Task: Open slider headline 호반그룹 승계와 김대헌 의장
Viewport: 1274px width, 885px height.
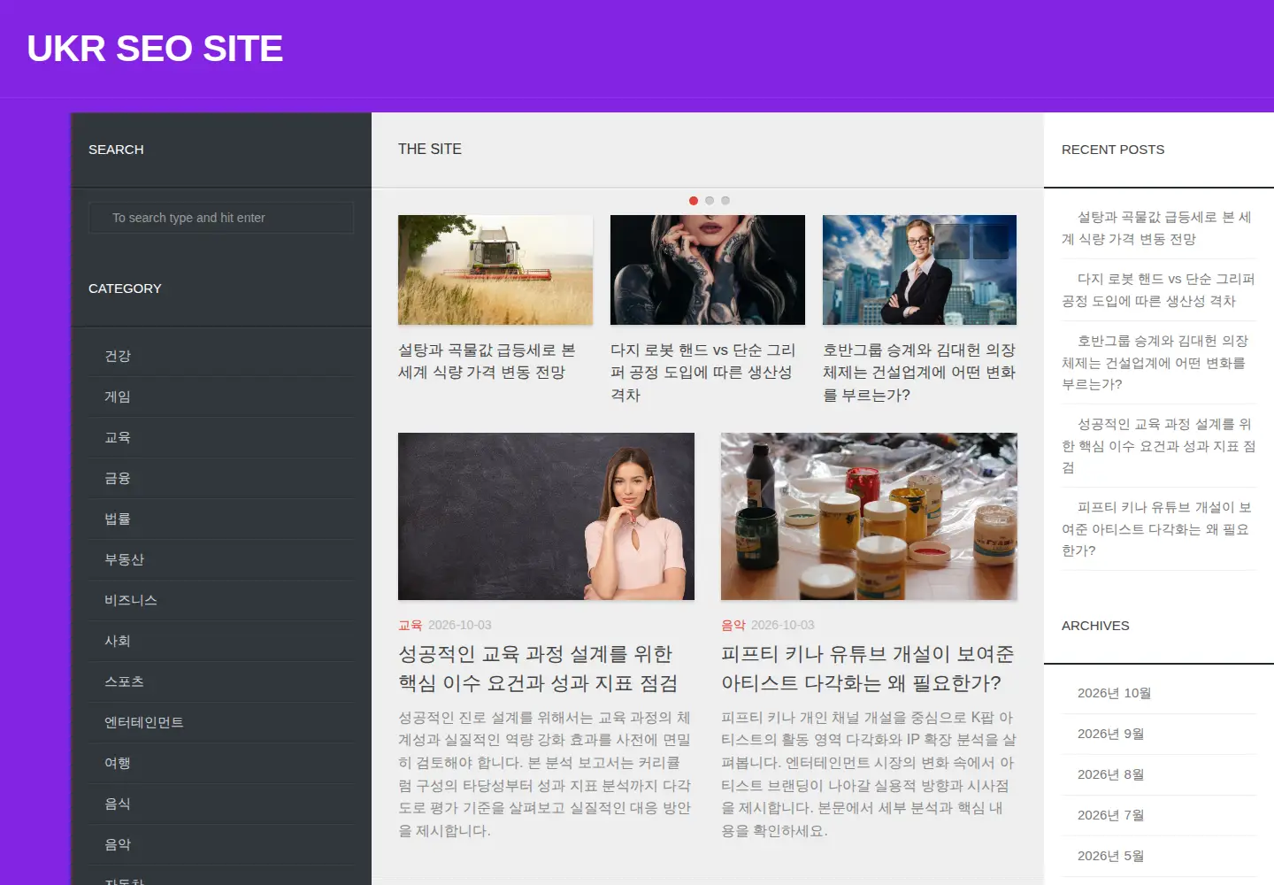Action: pos(919,373)
